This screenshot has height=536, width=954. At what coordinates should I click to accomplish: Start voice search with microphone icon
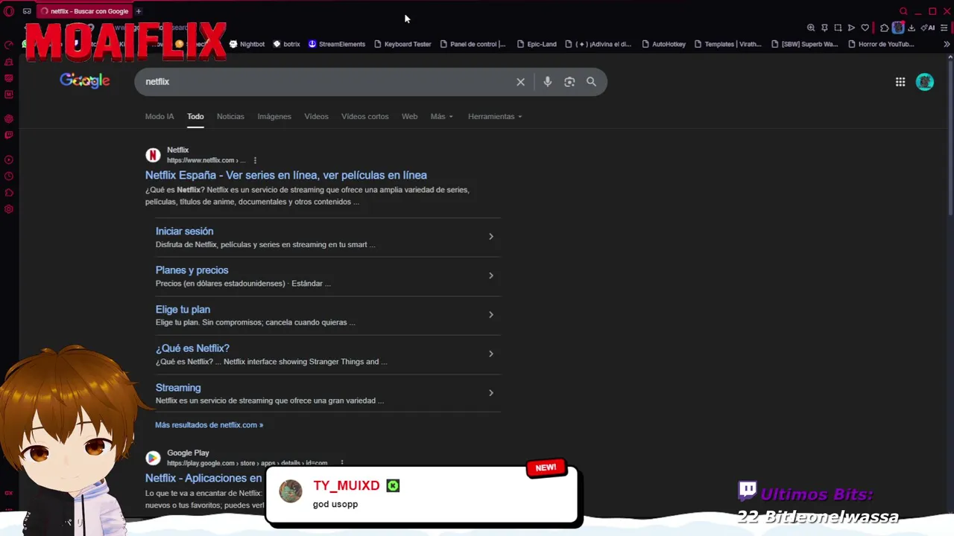547,82
